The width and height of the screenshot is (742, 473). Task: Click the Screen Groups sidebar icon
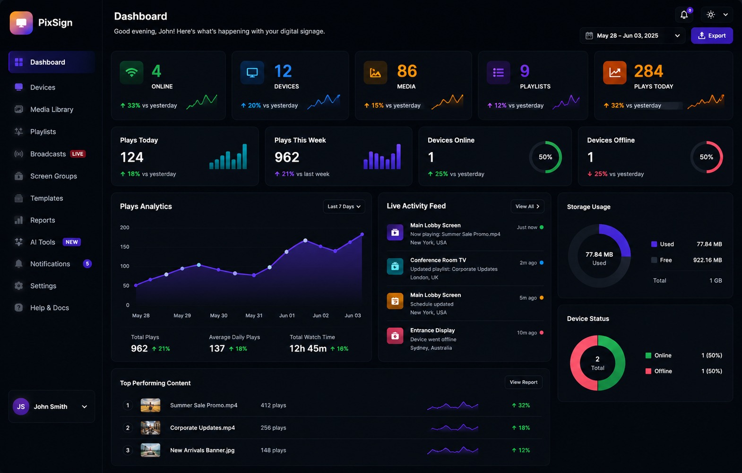pyautogui.click(x=19, y=176)
